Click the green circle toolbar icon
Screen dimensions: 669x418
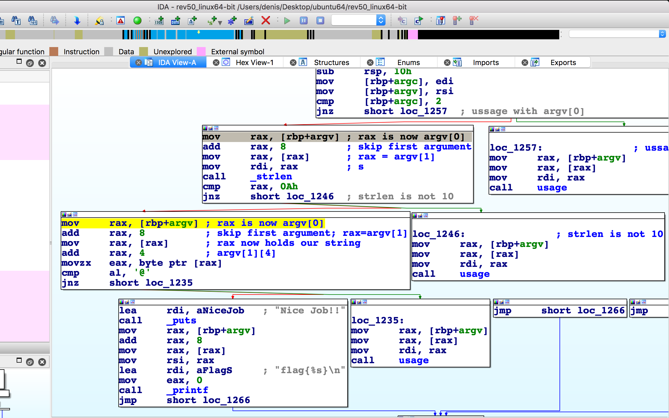[x=137, y=20]
